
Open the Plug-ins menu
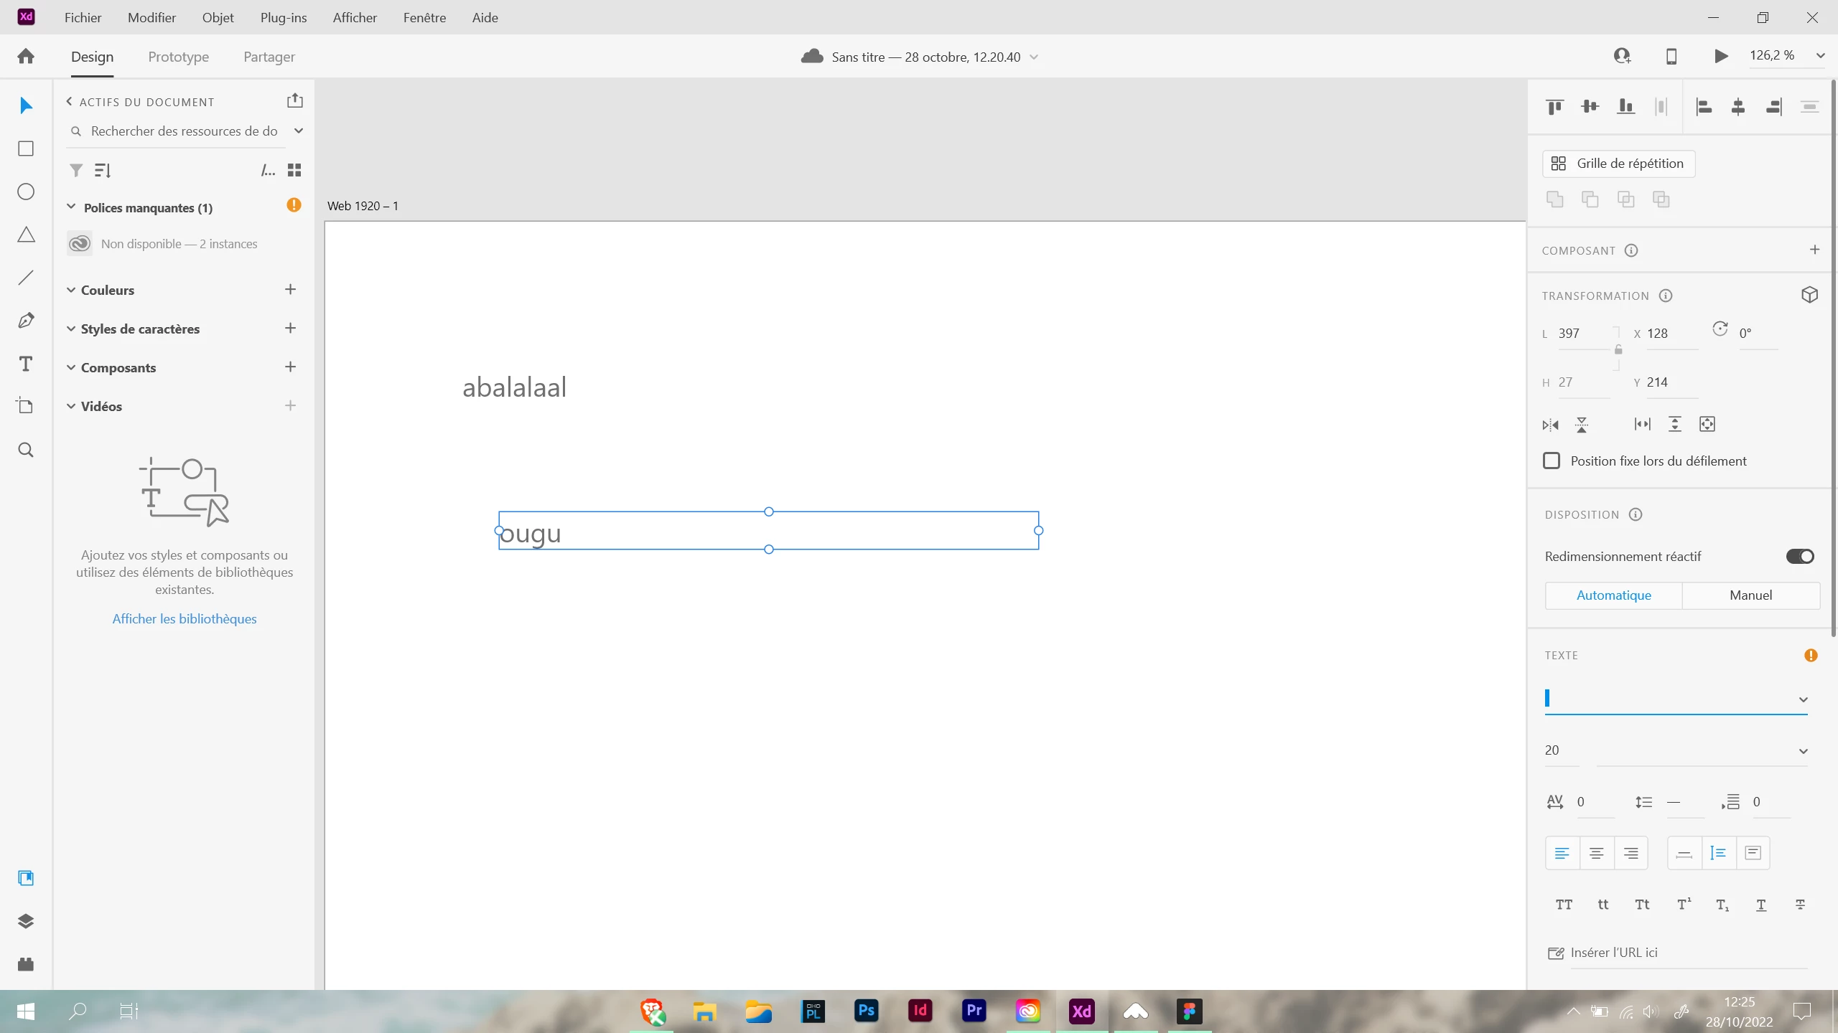283,17
